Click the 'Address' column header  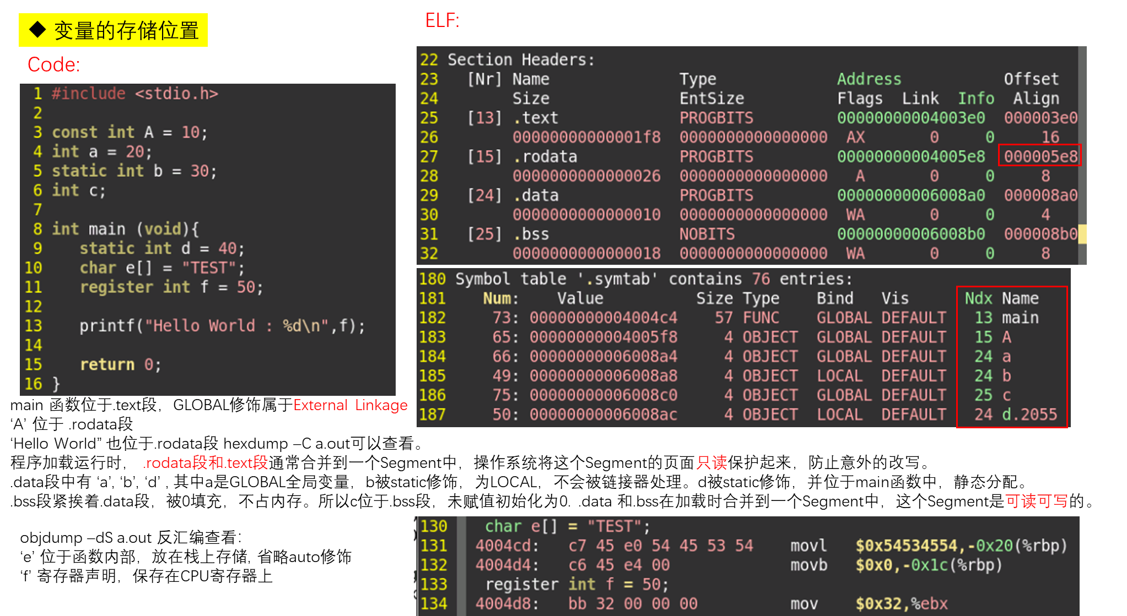coord(869,79)
